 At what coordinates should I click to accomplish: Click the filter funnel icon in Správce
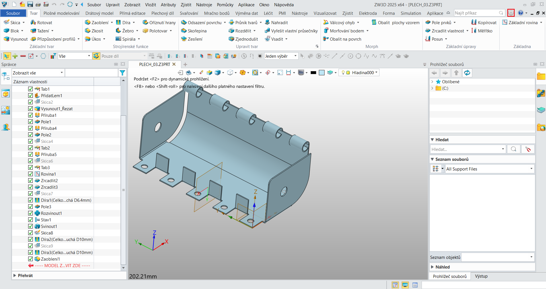tap(122, 73)
